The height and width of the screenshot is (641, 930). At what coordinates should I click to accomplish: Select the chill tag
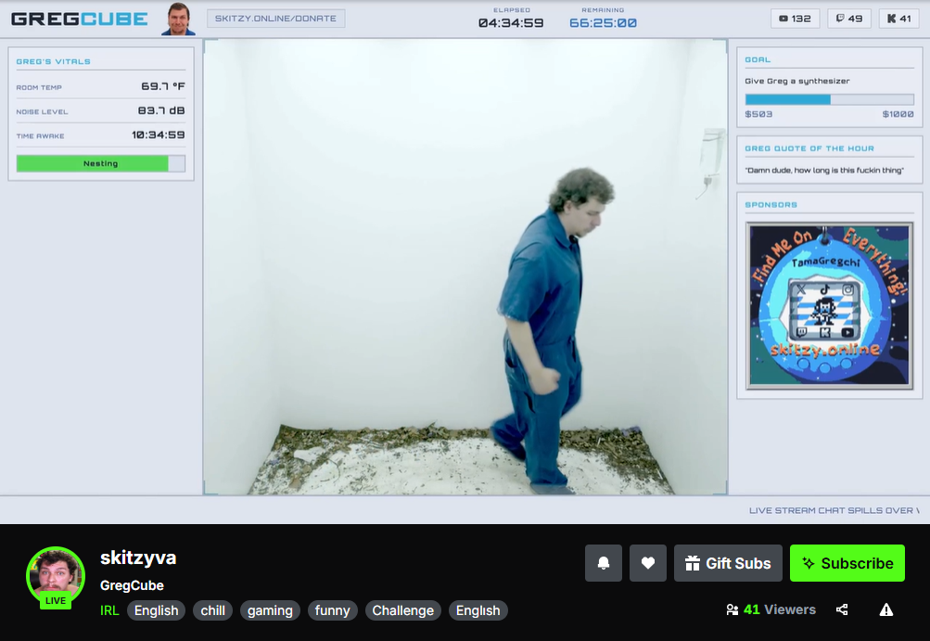[x=212, y=610]
